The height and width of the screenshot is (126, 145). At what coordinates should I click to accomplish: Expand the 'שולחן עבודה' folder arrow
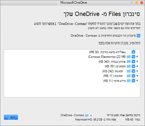click(137, 61)
